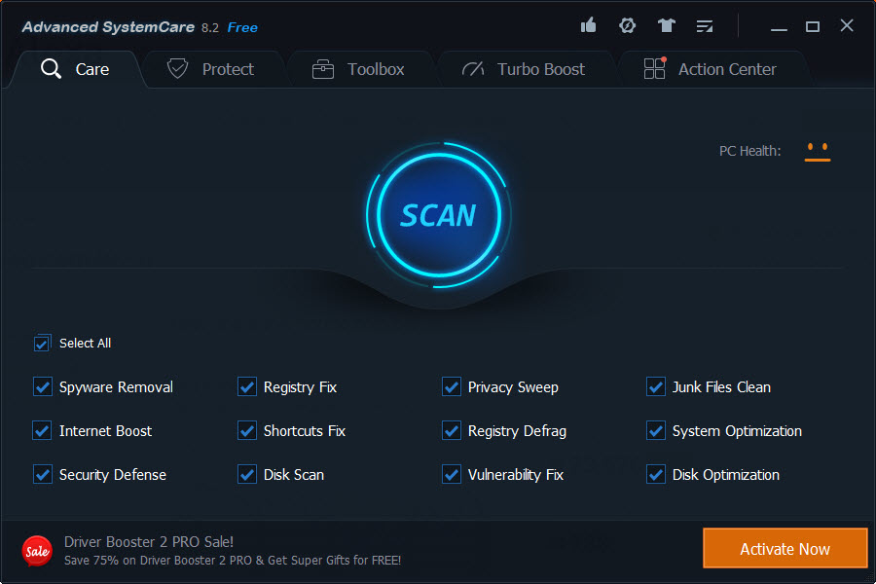Click the thumbs-up Like icon

tap(588, 26)
